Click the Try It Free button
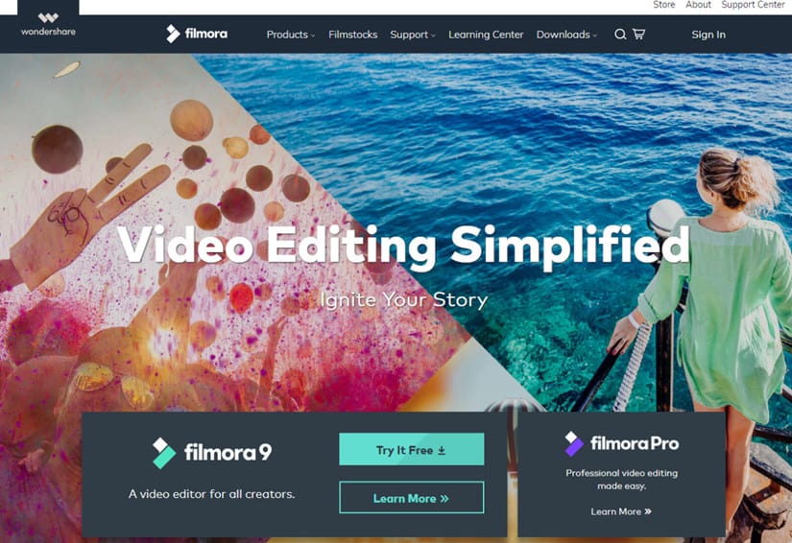Screen dimensions: 792x543 (x=411, y=449)
